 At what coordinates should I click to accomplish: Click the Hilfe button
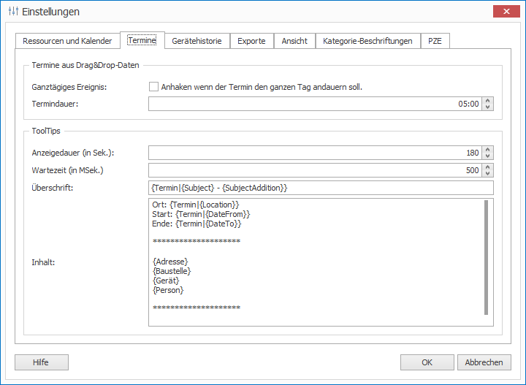point(42,362)
